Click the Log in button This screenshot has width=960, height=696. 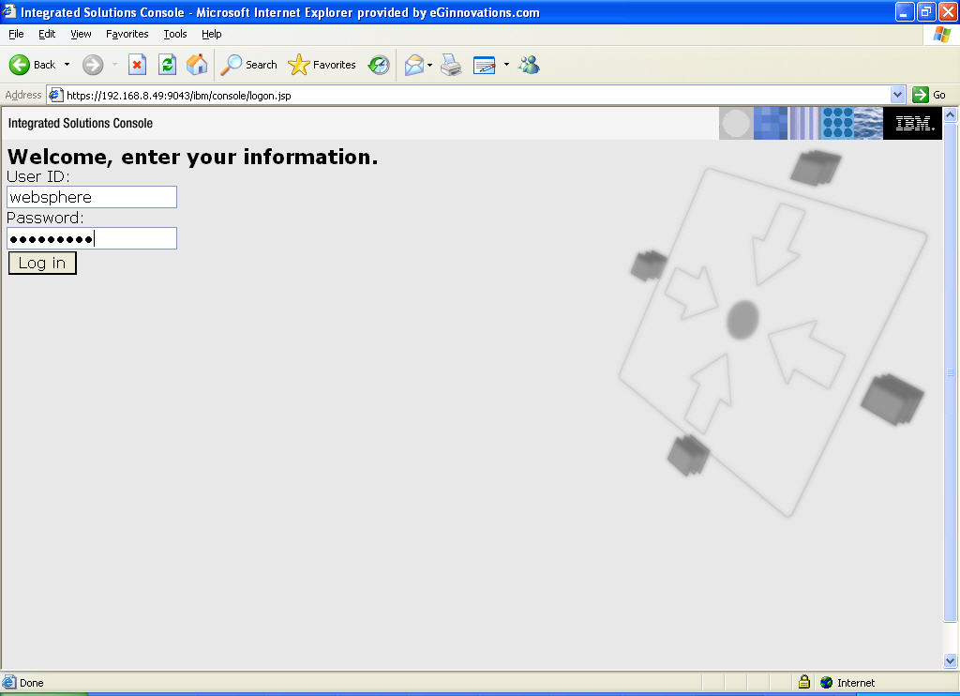pos(42,264)
